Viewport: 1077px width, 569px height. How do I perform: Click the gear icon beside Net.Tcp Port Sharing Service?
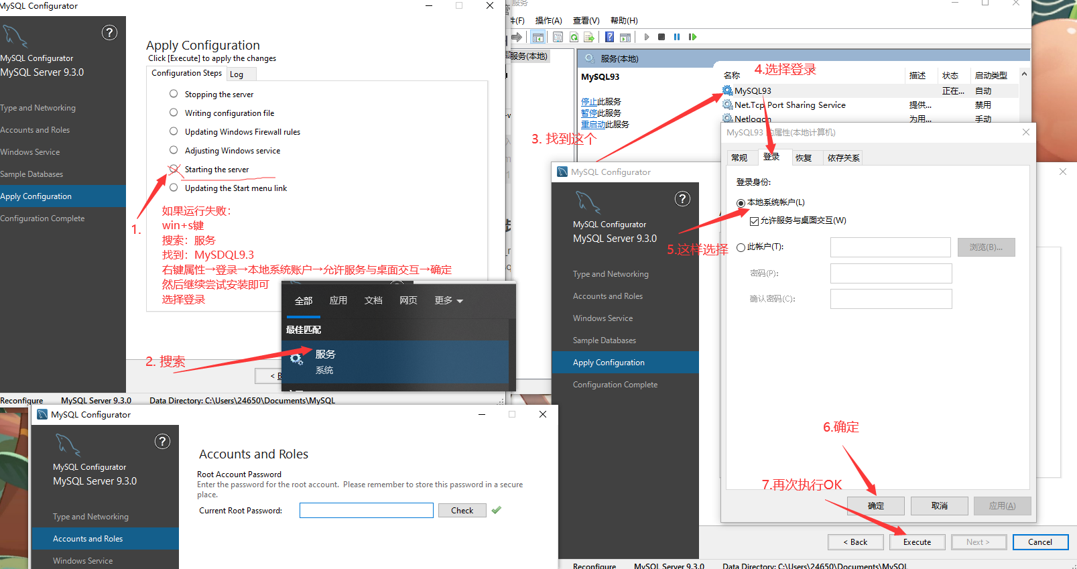click(x=728, y=105)
